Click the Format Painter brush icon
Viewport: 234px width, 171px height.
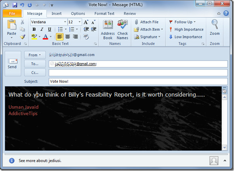(22, 37)
